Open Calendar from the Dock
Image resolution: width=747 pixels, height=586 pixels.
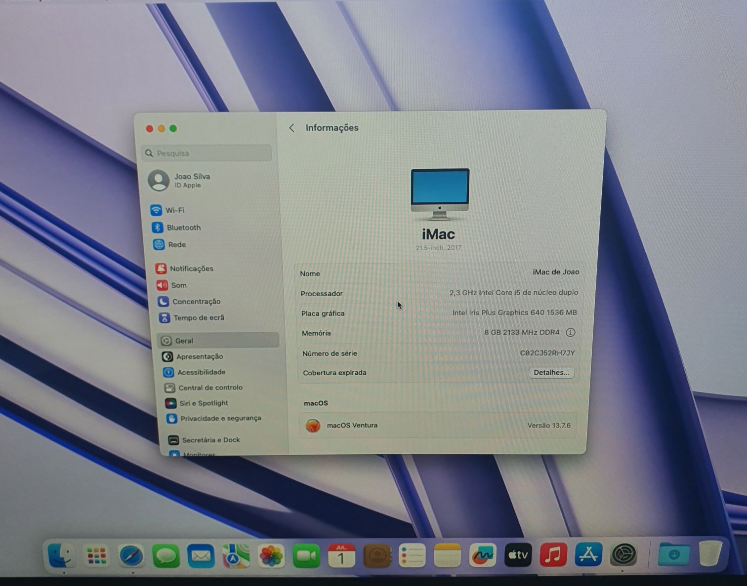point(341,555)
